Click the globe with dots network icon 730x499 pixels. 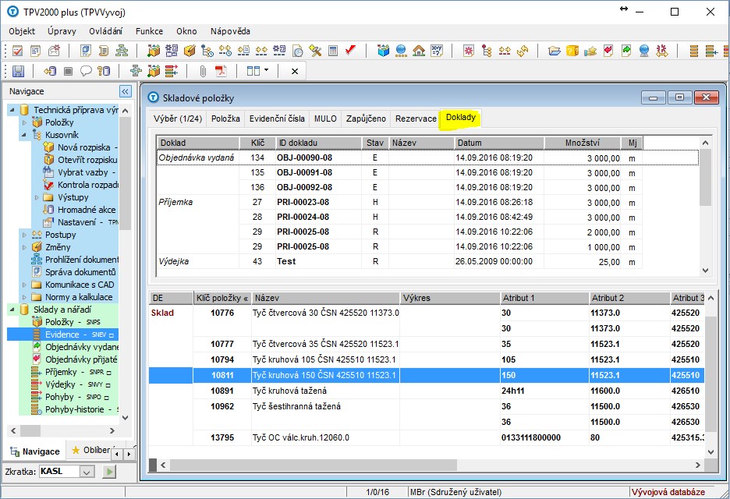coord(401,51)
